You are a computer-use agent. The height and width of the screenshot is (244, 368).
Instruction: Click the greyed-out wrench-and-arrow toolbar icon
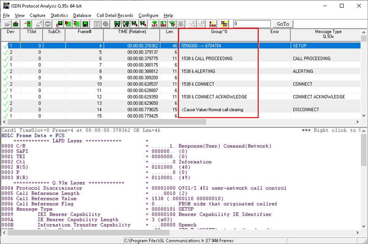(39, 24)
